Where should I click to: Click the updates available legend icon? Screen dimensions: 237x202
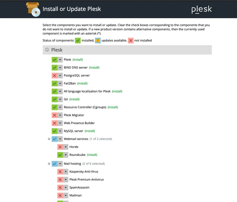pyautogui.click(x=98, y=40)
